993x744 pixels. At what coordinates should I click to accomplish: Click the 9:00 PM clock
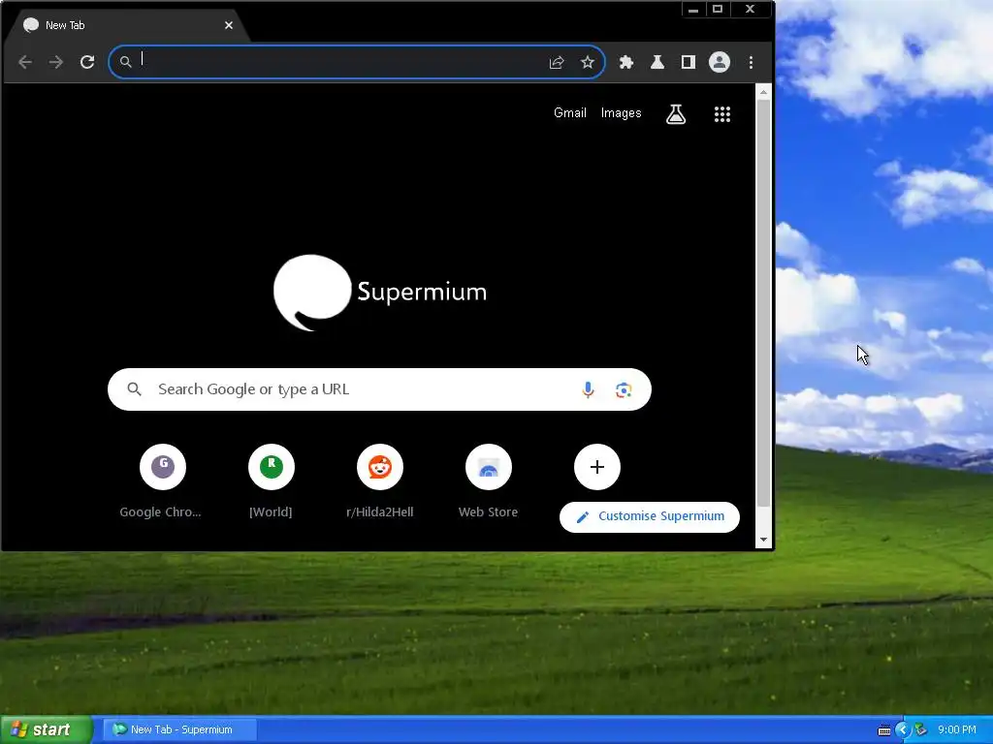pos(957,729)
